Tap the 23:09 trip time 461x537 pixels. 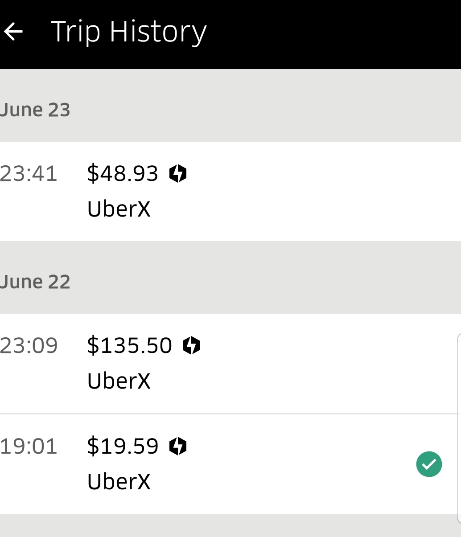[x=29, y=345]
